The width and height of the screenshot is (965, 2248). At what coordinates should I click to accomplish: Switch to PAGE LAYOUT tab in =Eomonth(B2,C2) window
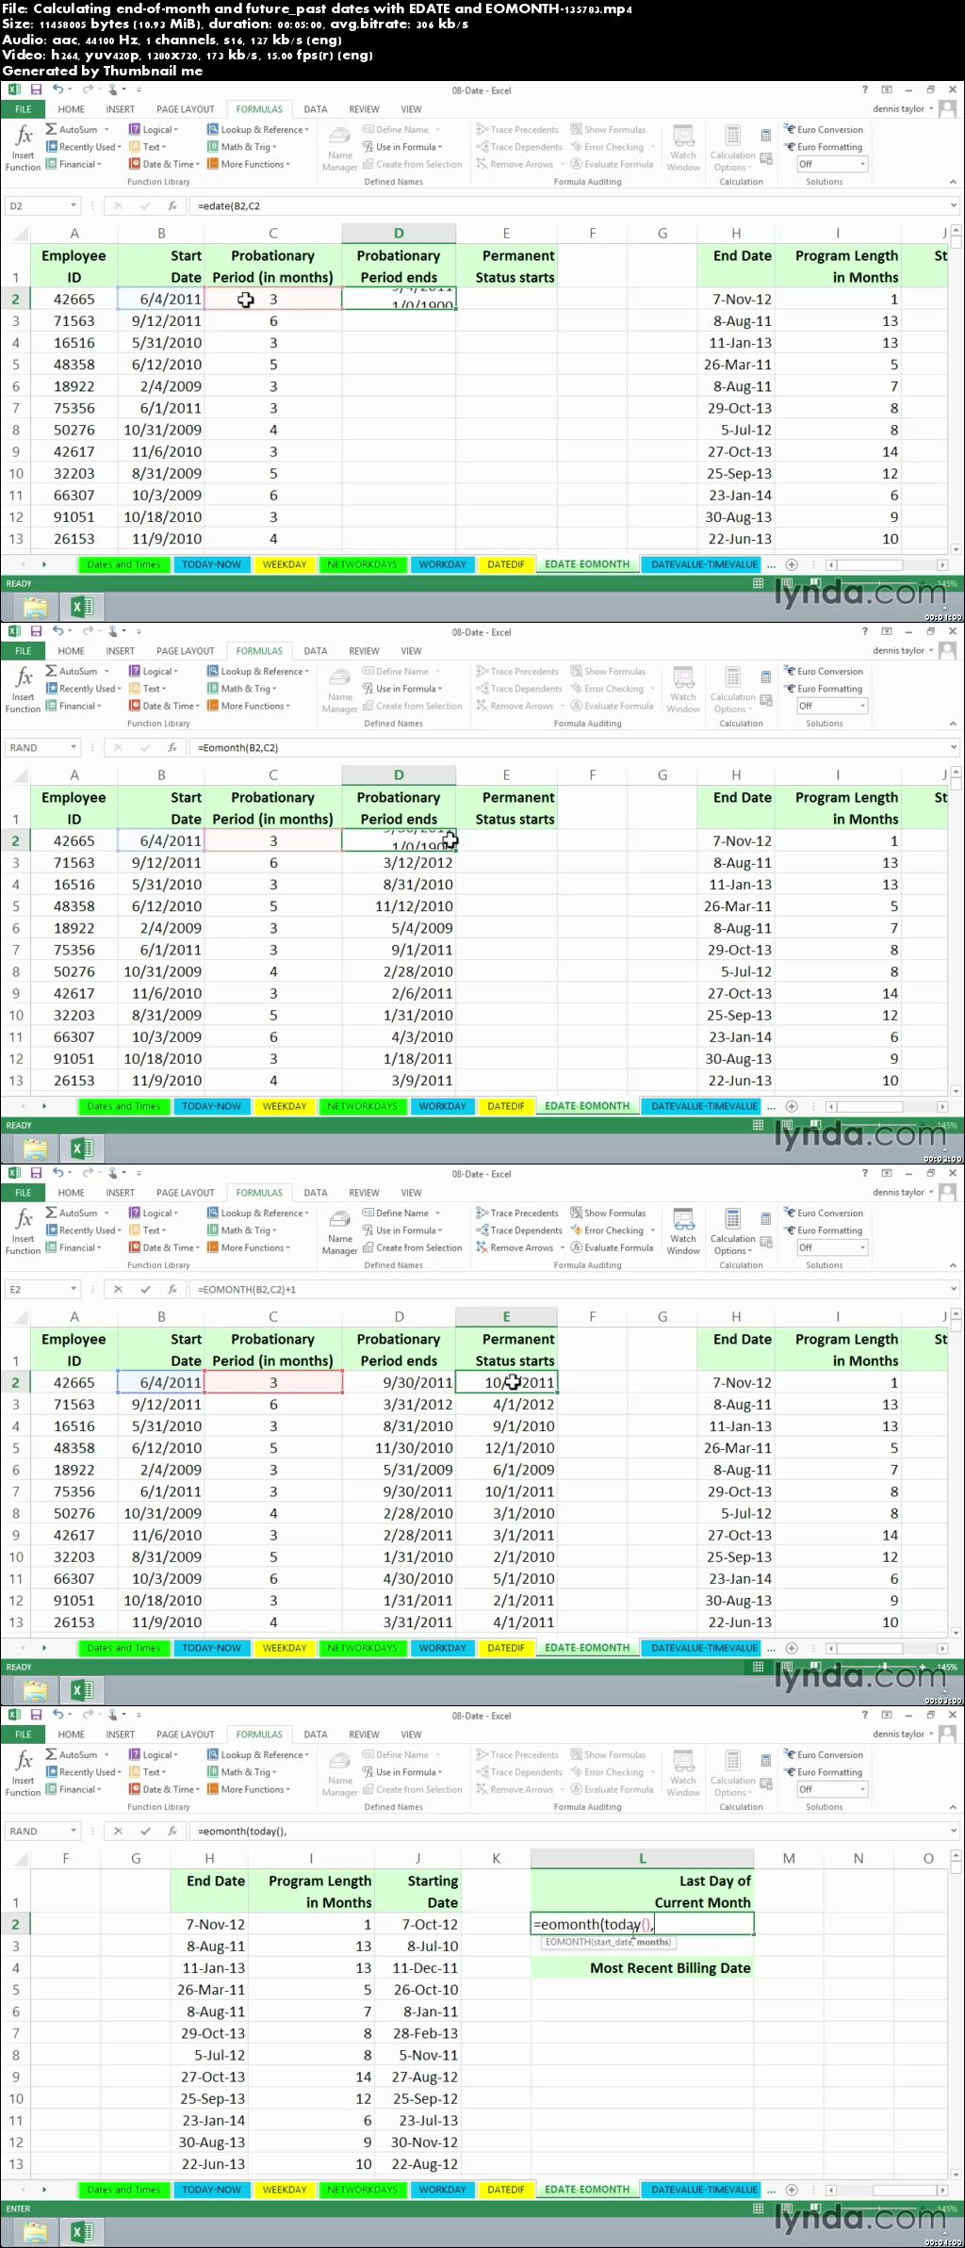tap(185, 651)
